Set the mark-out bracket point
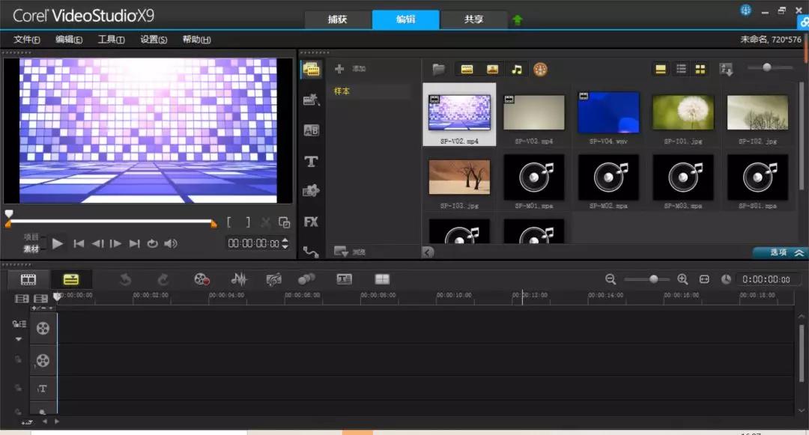Viewport: 809px width, 435px height. (248, 222)
